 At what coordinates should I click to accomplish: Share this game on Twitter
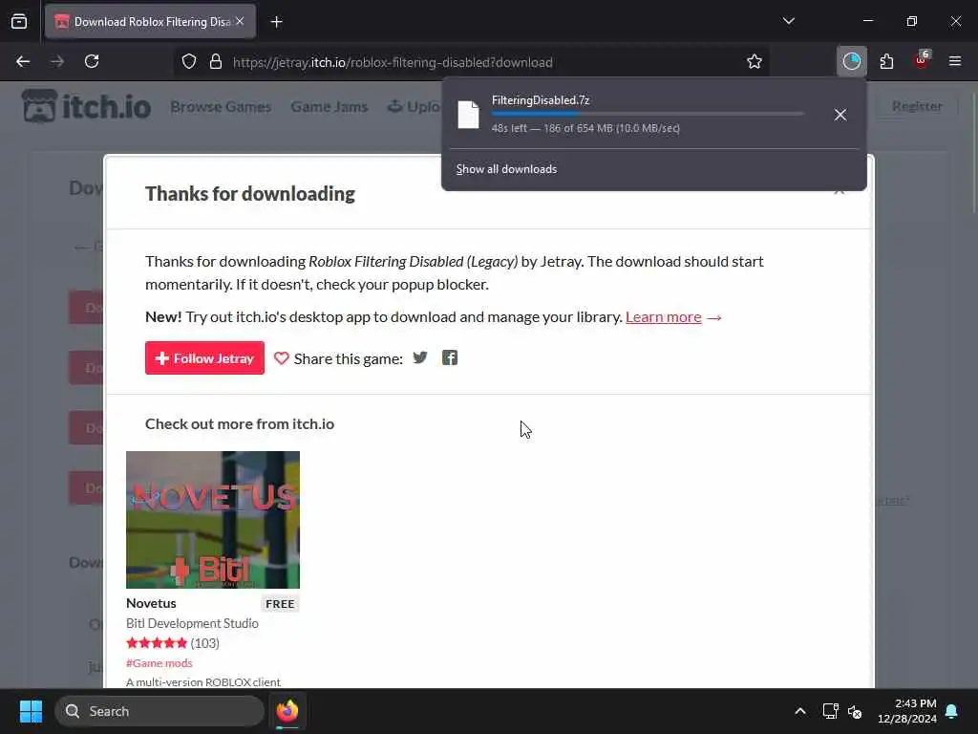pos(420,357)
